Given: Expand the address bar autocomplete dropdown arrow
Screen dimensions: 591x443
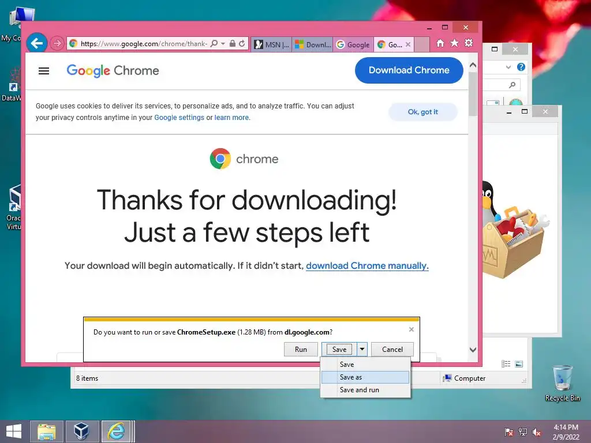Looking at the screenshot, I should tap(223, 44).
